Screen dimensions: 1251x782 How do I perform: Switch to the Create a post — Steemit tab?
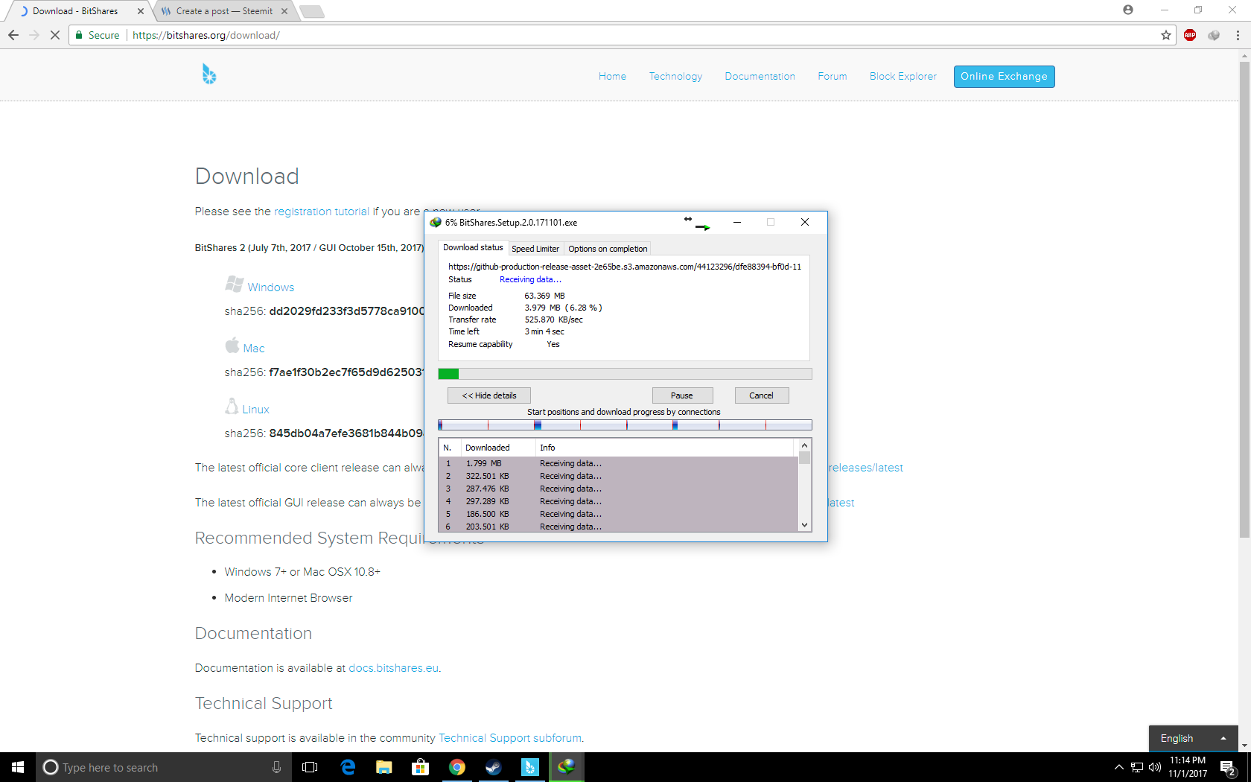(224, 11)
